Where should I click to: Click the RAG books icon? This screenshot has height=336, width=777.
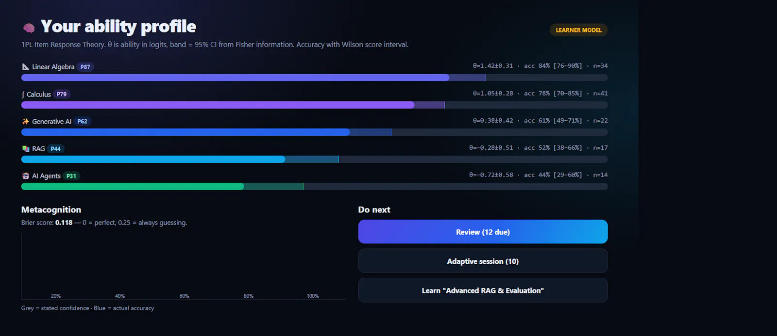(x=26, y=149)
